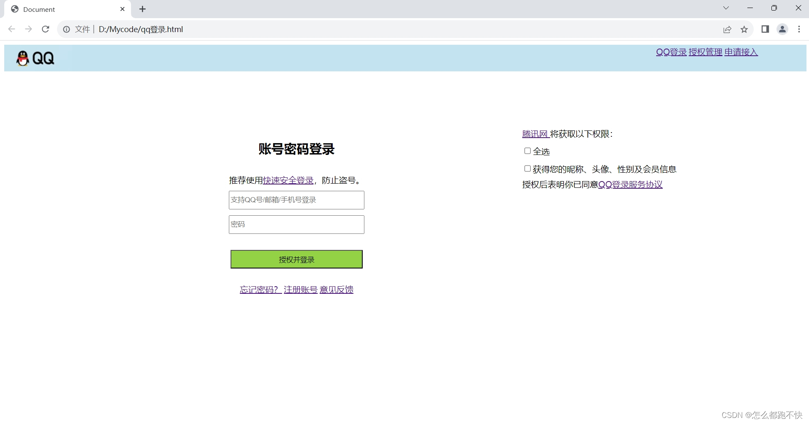Open the Chrome three-dot menu

pyautogui.click(x=799, y=29)
